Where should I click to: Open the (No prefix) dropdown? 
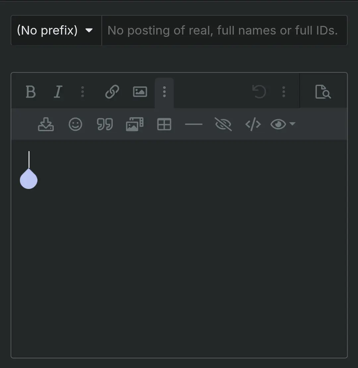[x=56, y=30]
